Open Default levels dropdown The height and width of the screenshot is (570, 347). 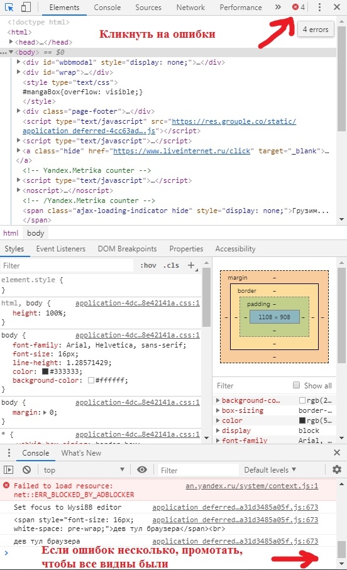coord(270,469)
